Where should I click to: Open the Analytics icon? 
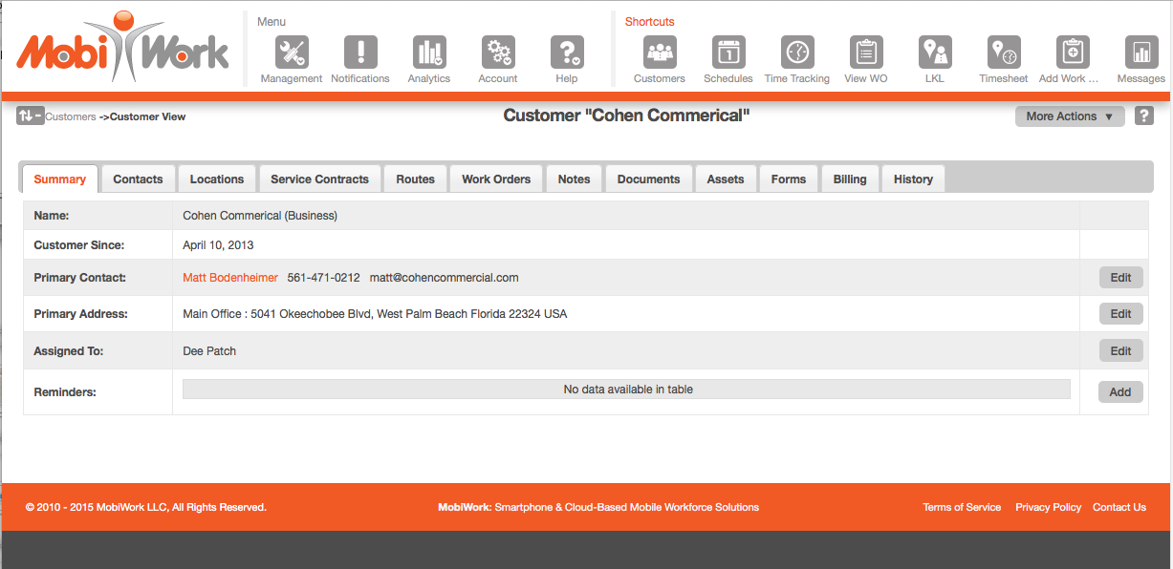pyautogui.click(x=429, y=52)
